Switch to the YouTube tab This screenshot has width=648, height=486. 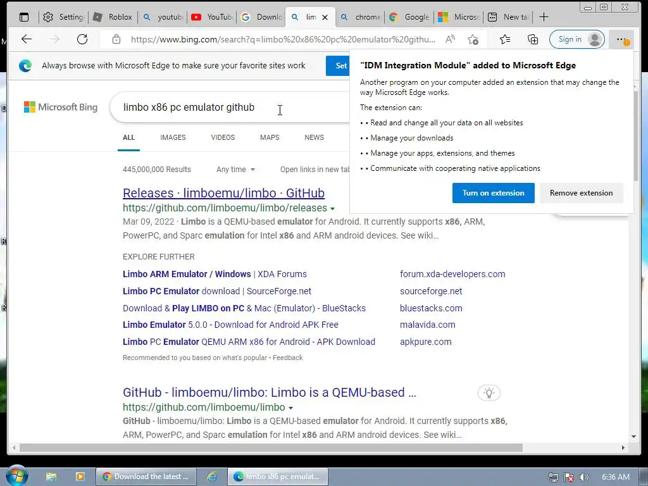click(x=211, y=17)
